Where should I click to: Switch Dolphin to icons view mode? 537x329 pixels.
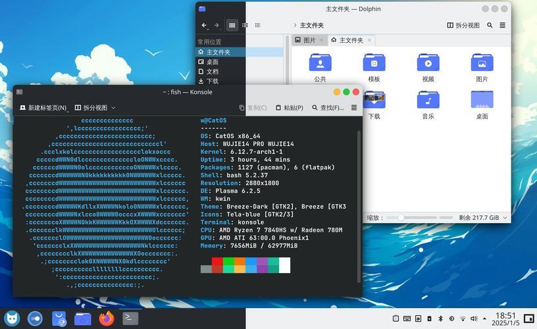tap(232, 26)
